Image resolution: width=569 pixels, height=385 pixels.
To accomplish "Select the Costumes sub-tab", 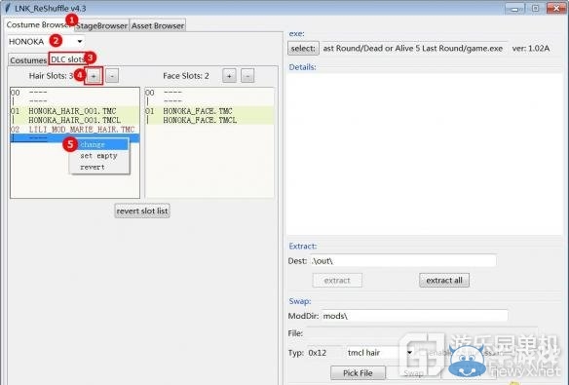I will pos(28,60).
